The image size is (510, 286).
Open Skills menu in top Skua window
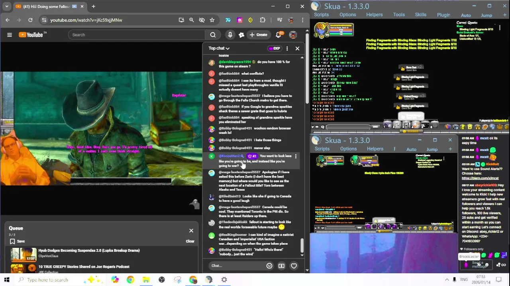click(421, 15)
